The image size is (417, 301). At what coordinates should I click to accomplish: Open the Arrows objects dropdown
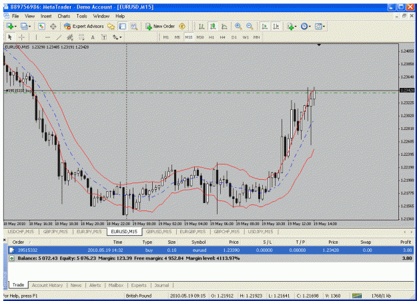(117, 37)
